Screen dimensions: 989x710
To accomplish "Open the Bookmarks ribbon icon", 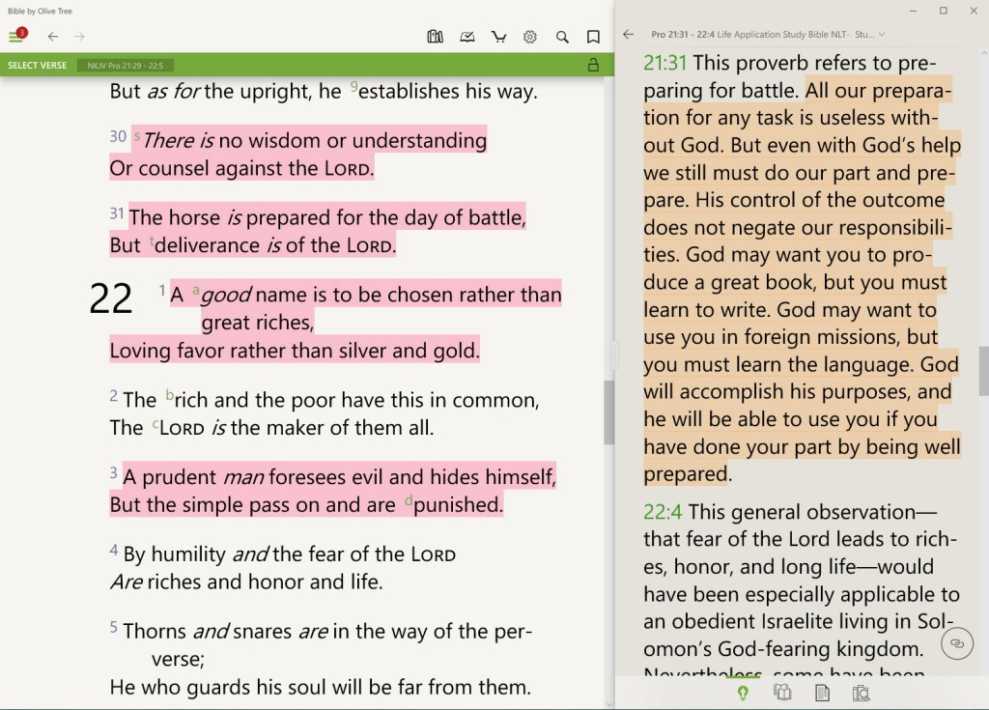I will coord(593,36).
